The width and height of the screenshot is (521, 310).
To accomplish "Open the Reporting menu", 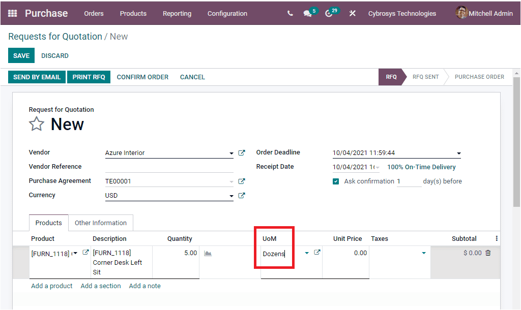I will click(177, 14).
